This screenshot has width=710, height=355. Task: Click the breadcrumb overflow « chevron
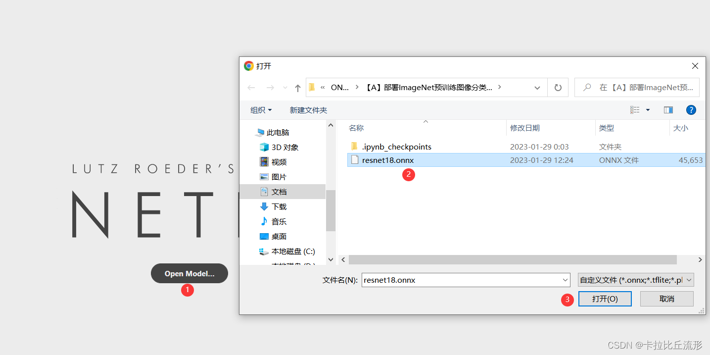click(323, 87)
